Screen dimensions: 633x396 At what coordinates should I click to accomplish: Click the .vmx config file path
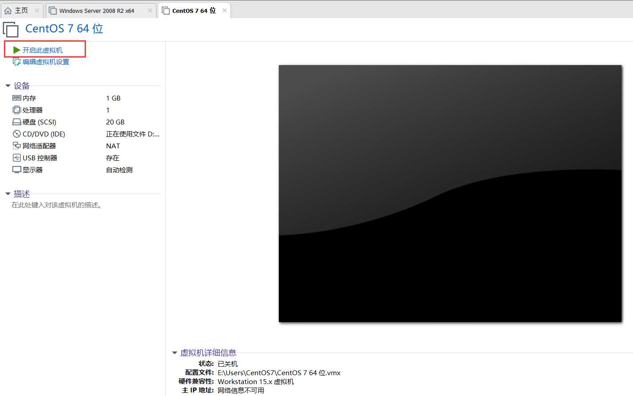(x=279, y=373)
